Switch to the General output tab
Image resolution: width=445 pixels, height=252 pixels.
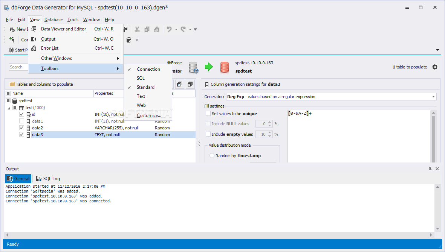[x=18, y=179]
